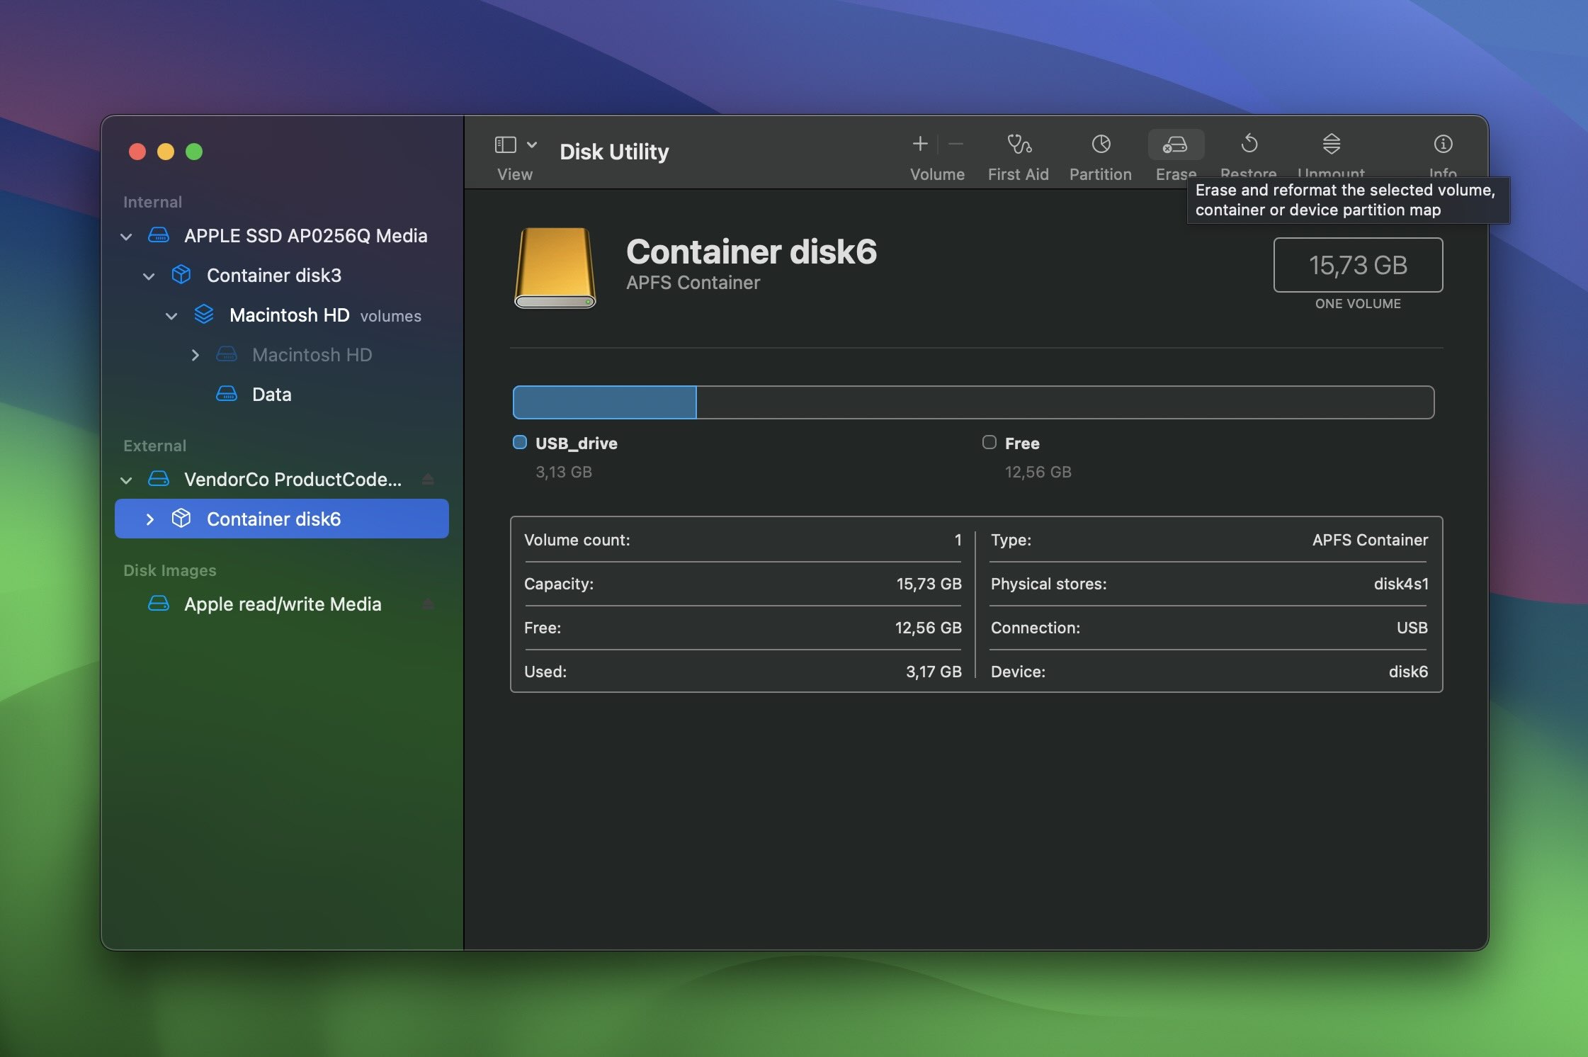Click the green zoom window button
The width and height of the screenshot is (1588, 1057).
[194, 152]
